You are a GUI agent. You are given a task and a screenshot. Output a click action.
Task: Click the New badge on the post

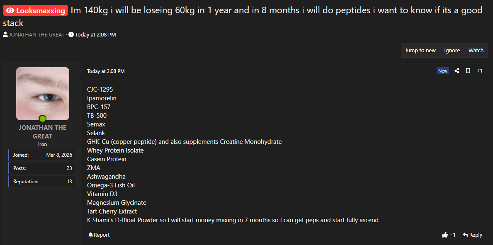pyautogui.click(x=443, y=71)
